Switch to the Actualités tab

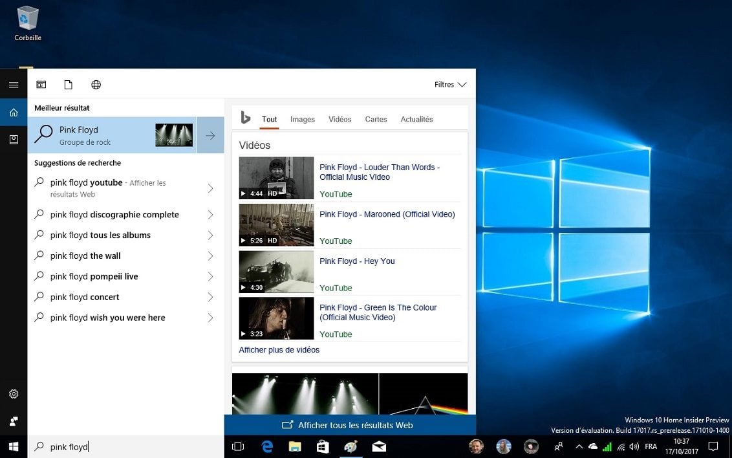click(x=417, y=120)
